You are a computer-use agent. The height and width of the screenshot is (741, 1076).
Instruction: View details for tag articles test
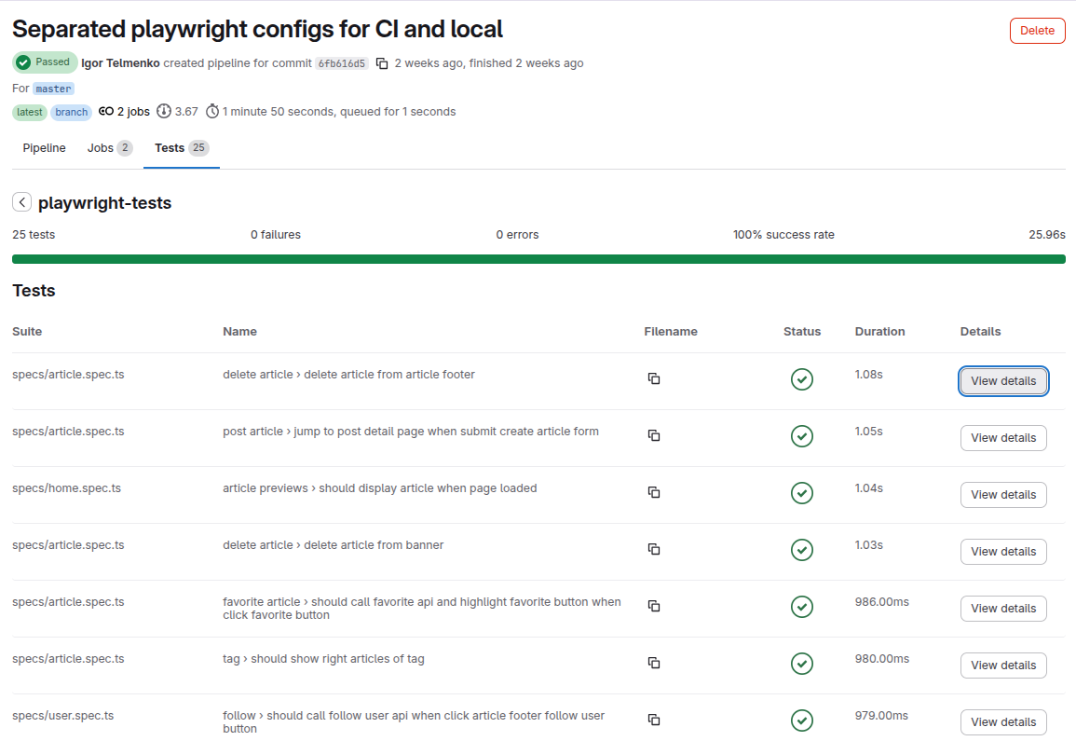tap(1003, 666)
